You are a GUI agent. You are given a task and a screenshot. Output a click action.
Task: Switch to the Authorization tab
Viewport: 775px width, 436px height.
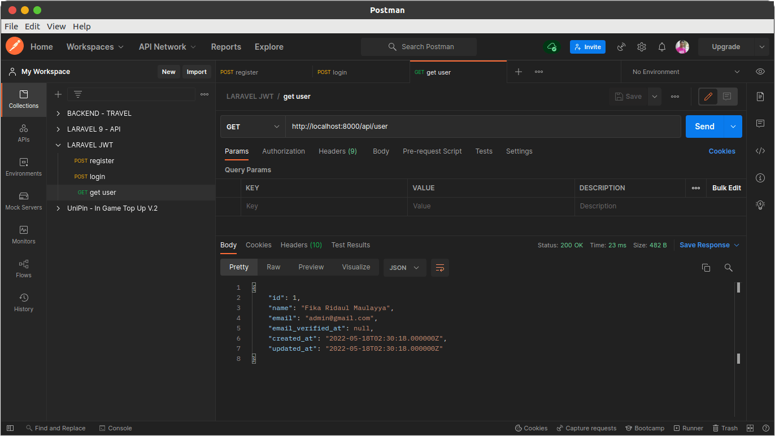[284, 151]
